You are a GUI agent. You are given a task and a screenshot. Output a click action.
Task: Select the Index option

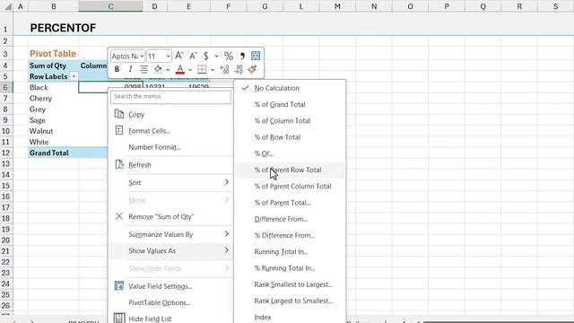(x=263, y=317)
